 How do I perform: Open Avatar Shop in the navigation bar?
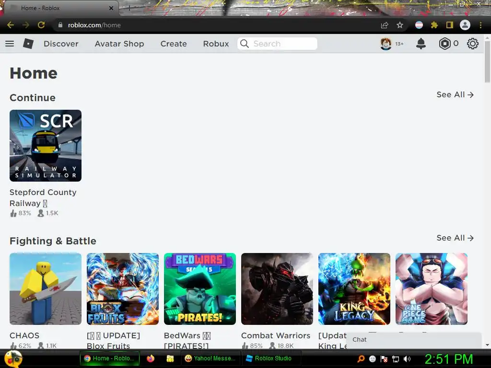(119, 44)
